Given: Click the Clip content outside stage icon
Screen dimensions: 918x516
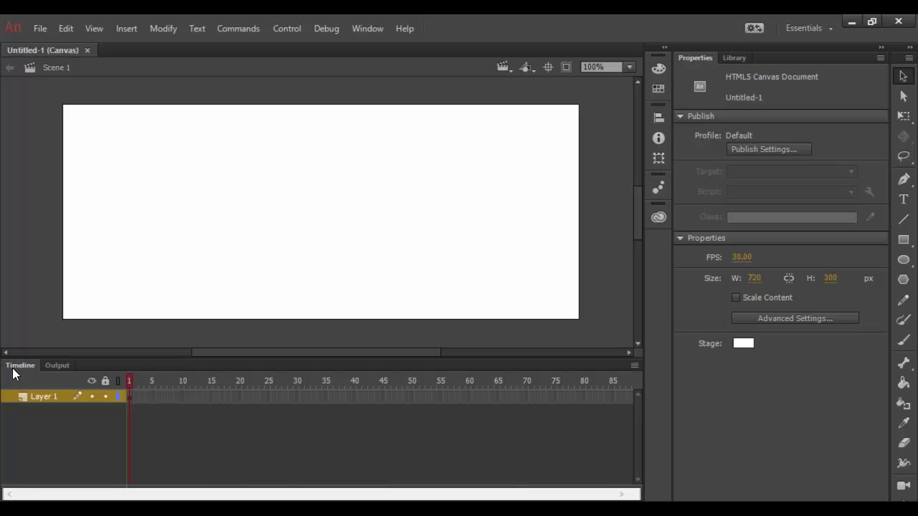Looking at the screenshot, I should (x=566, y=67).
